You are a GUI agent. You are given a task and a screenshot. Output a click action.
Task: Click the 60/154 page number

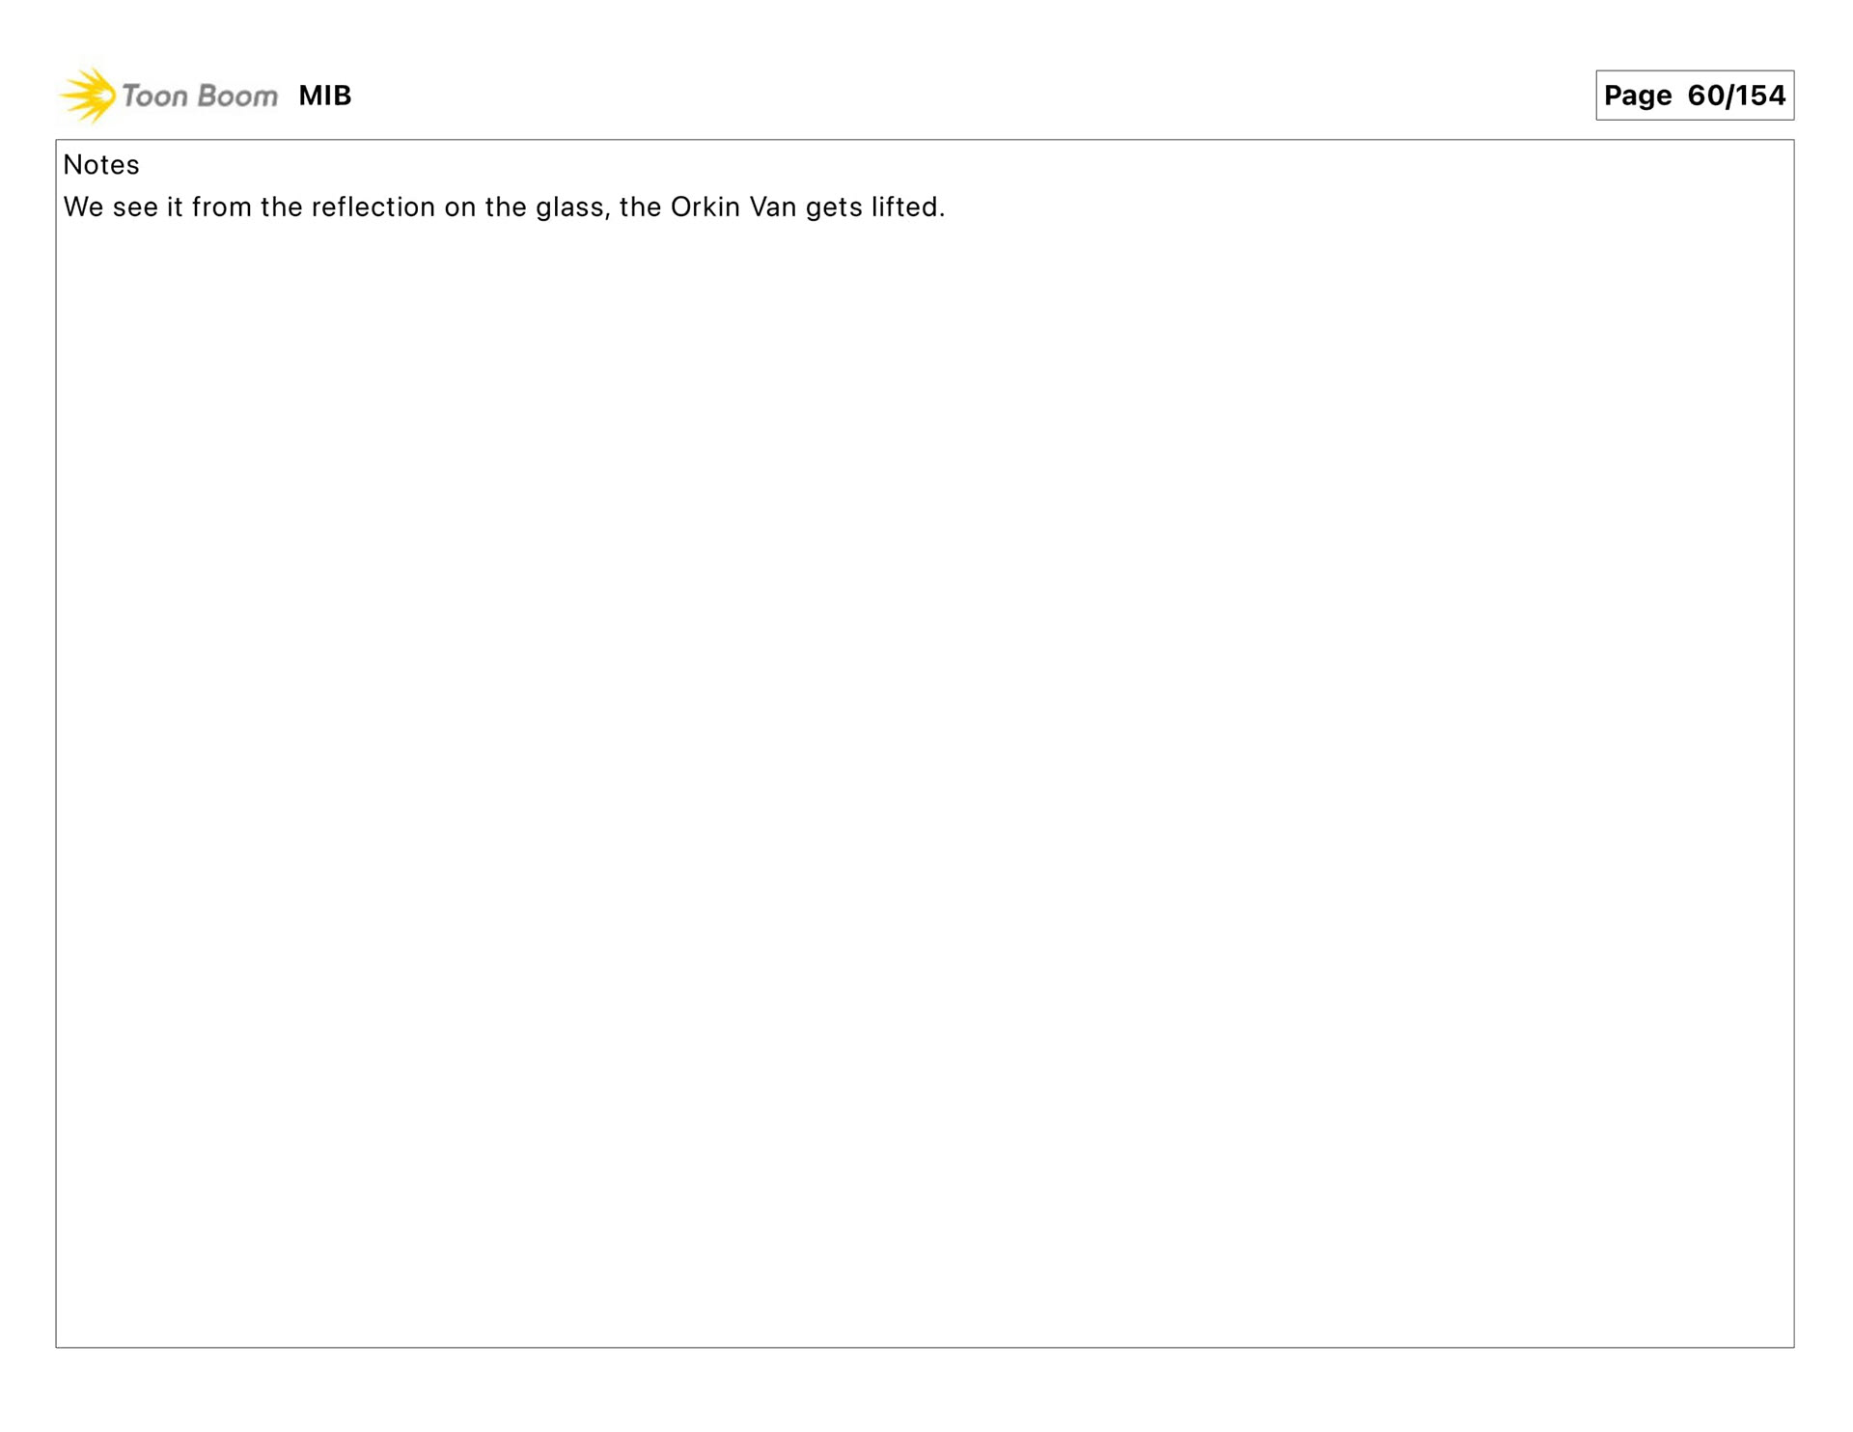(1736, 96)
